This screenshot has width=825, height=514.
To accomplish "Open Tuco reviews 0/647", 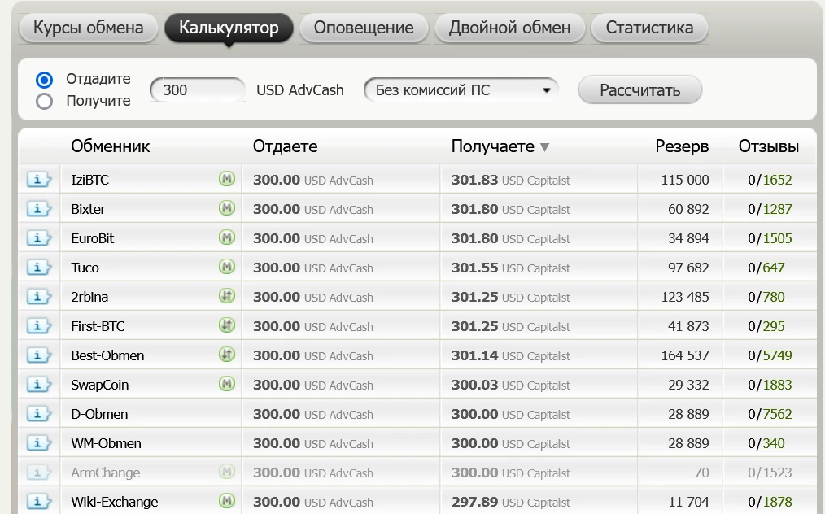I will (766, 268).
